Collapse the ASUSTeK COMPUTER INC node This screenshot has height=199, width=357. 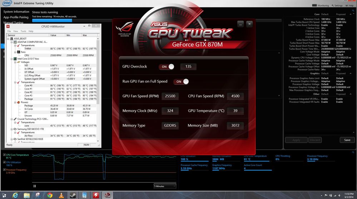(11, 42)
